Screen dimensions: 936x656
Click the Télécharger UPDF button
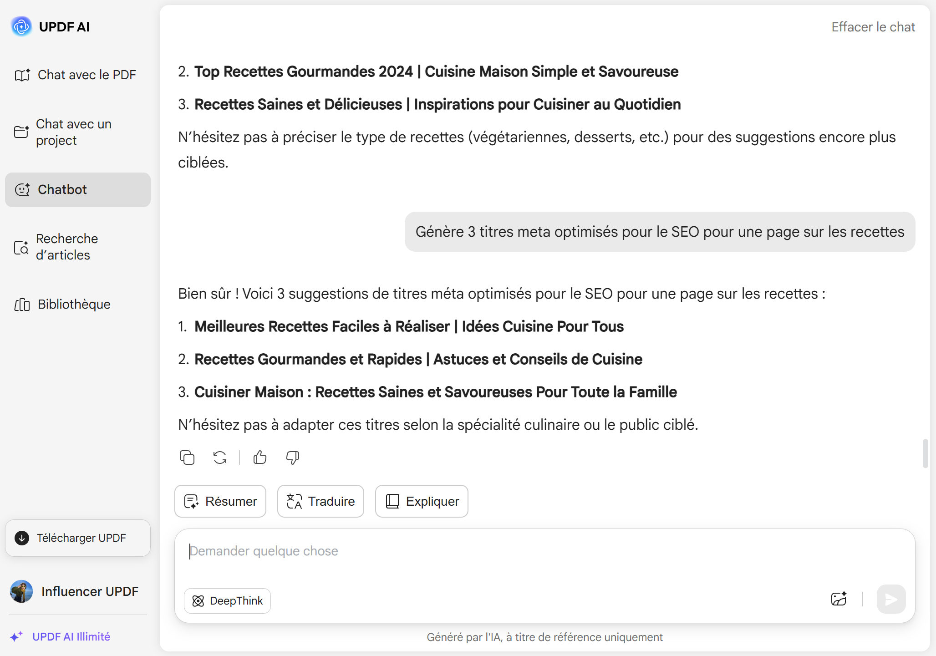(78, 538)
